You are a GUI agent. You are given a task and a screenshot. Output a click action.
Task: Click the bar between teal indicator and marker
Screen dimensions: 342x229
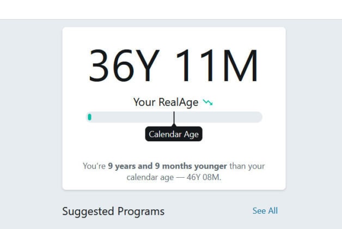131,117
